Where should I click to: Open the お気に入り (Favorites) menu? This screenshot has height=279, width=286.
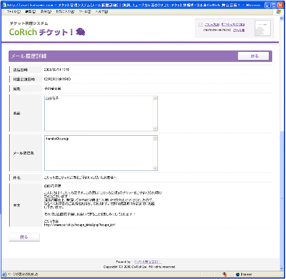click(x=65, y=11)
